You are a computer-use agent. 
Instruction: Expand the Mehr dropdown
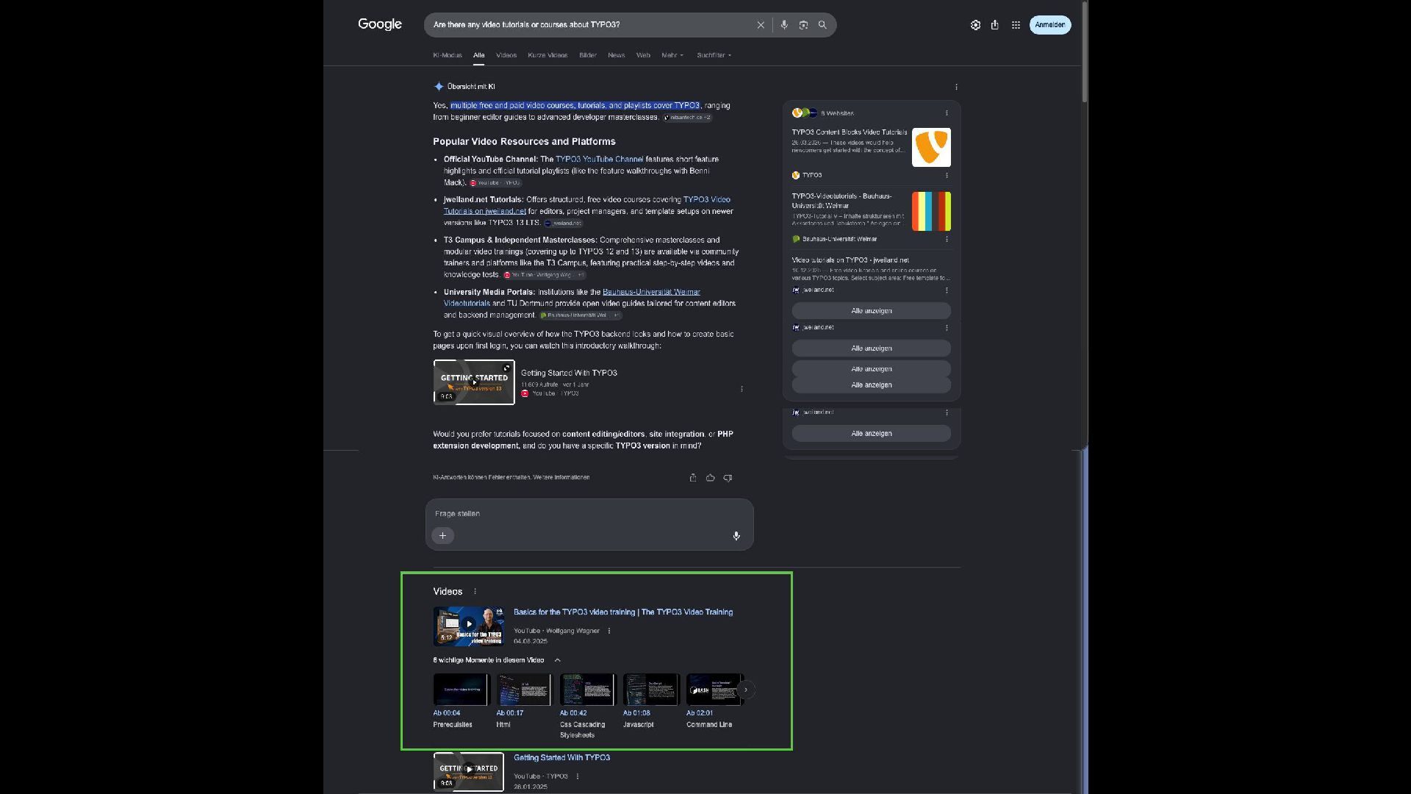(x=672, y=55)
